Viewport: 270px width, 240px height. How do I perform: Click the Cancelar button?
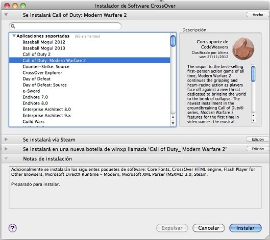click(x=209, y=228)
